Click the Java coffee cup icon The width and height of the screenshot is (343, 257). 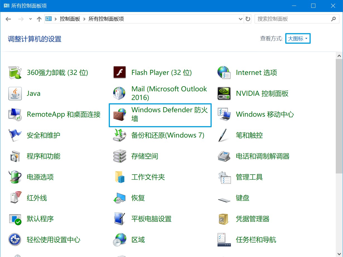15,94
